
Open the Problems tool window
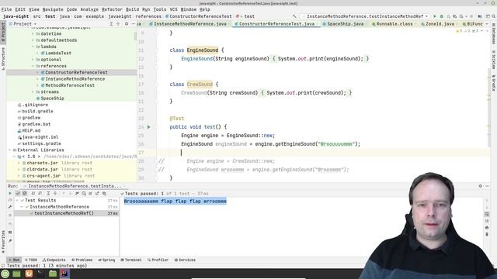pyautogui.click(x=82, y=260)
